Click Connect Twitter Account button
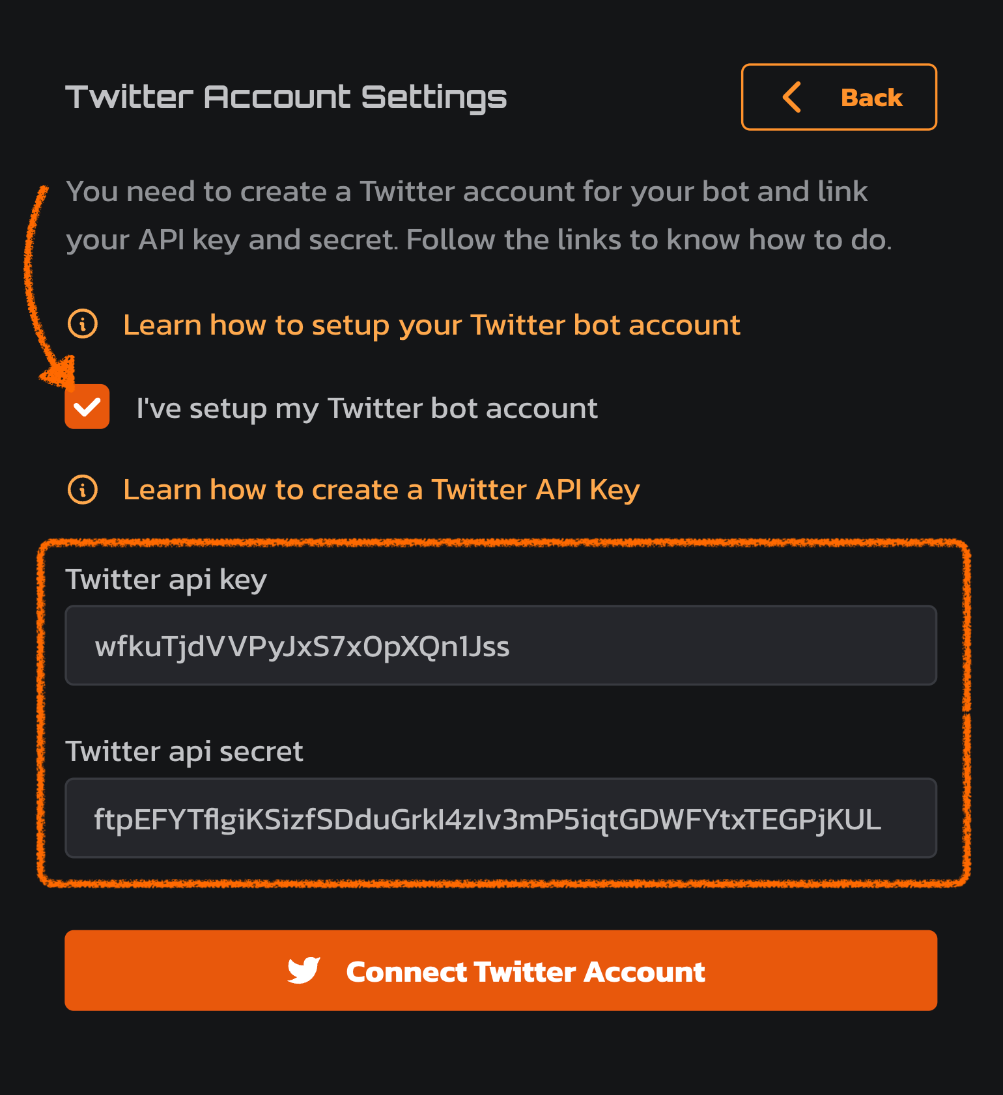 point(501,971)
